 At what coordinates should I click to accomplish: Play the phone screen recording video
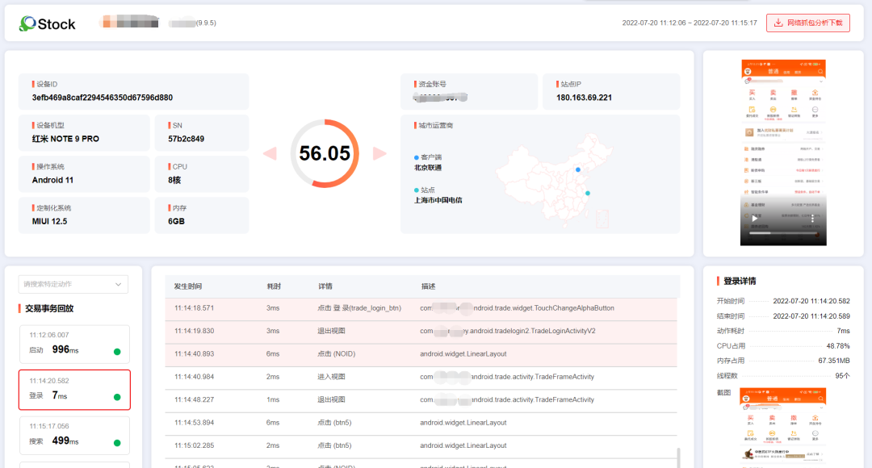click(x=754, y=218)
